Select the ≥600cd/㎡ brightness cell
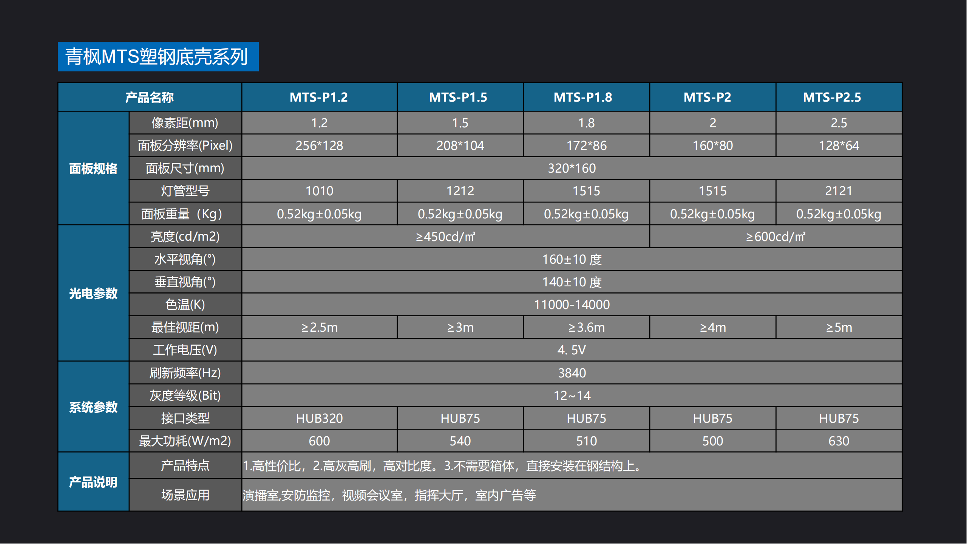 (775, 236)
